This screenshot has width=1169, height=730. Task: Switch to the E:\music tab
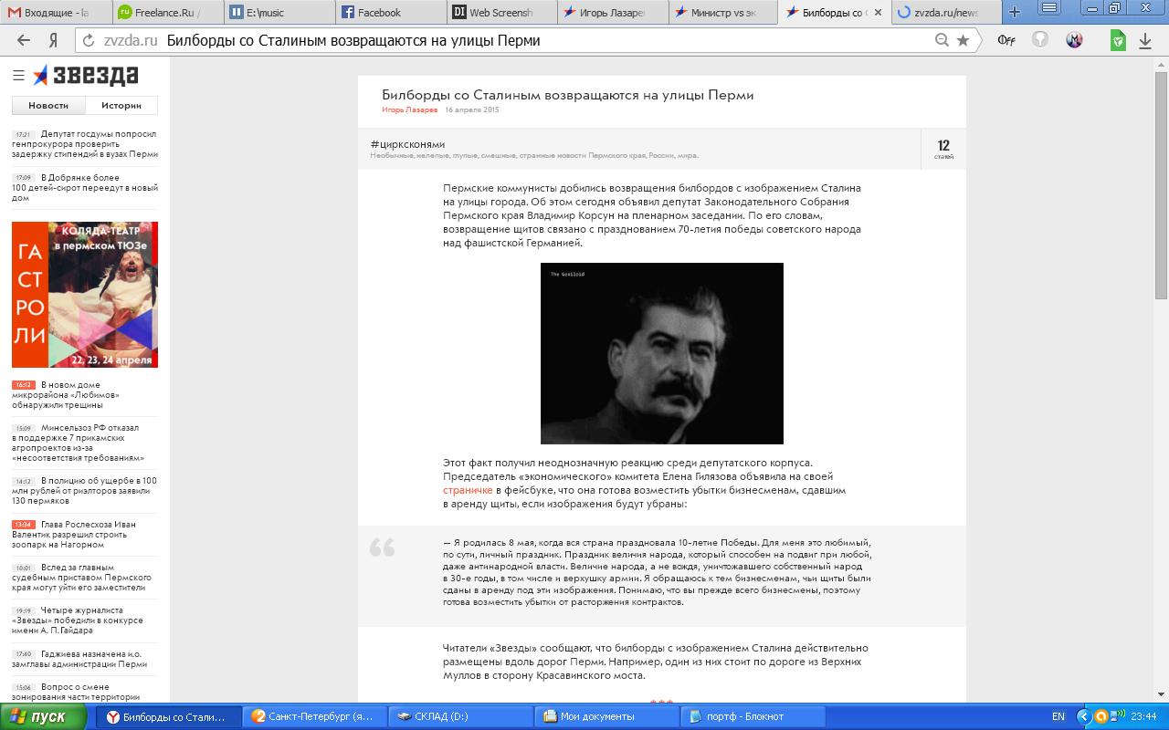pyautogui.click(x=280, y=13)
